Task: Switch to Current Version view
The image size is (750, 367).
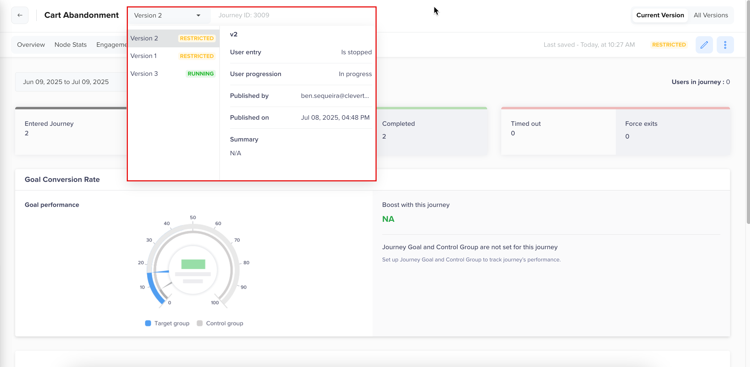Action: pos(660,15)
